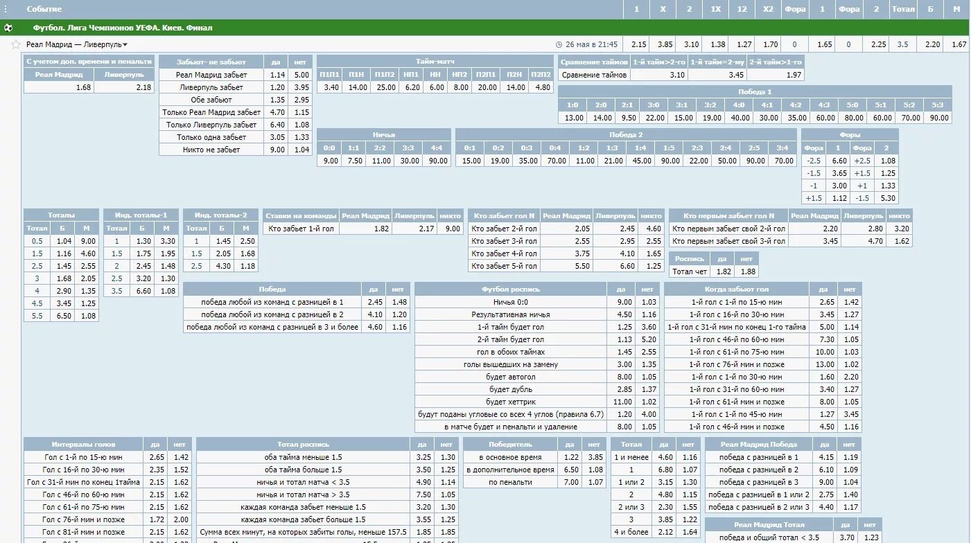Viewport: 971px width, 543px height.
Task: Select 'да' 11.00 for будет хеттрик
Action: click(x=624, y=402)
